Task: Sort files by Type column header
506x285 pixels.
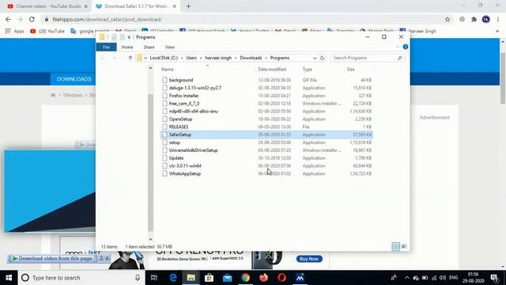Action: 308,70
